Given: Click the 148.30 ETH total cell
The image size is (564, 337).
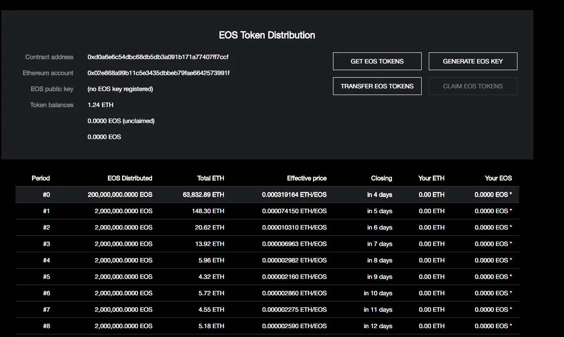Looking at the screenshot, I should (208, 211).
